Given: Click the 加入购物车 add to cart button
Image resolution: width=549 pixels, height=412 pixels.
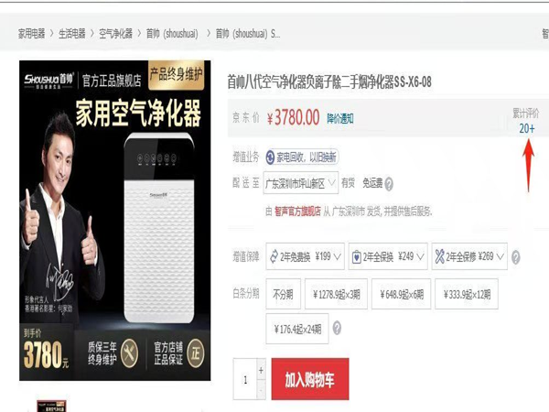Looking at the screenshot, I should coord(310,379).
